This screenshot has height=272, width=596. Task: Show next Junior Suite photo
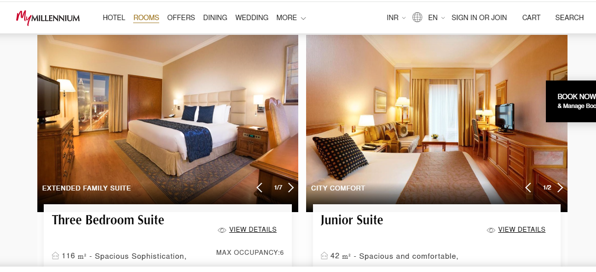pyautogui.click(x=560, y=188)
